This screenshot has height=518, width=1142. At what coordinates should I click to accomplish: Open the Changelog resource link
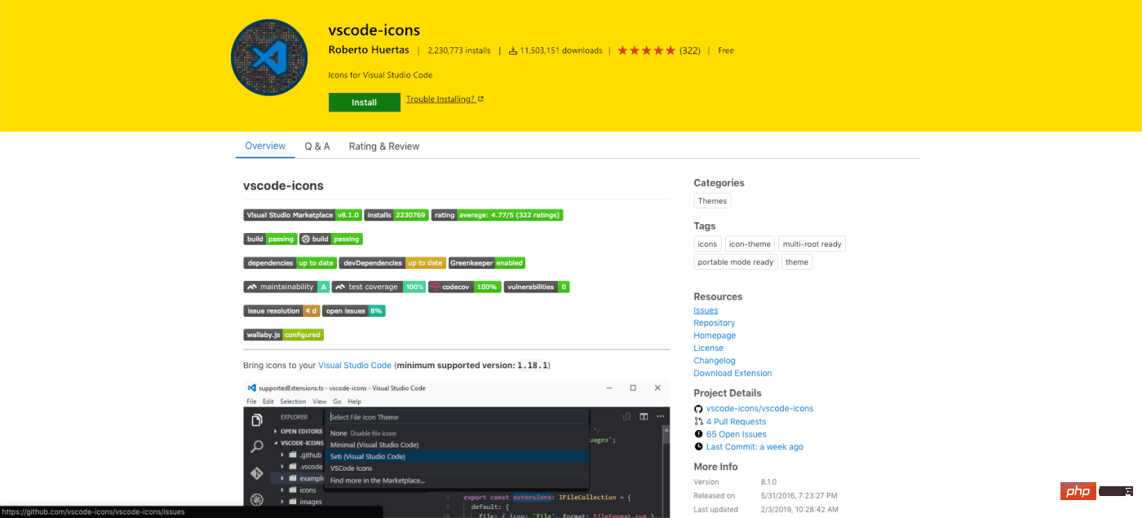pos(715,361)
